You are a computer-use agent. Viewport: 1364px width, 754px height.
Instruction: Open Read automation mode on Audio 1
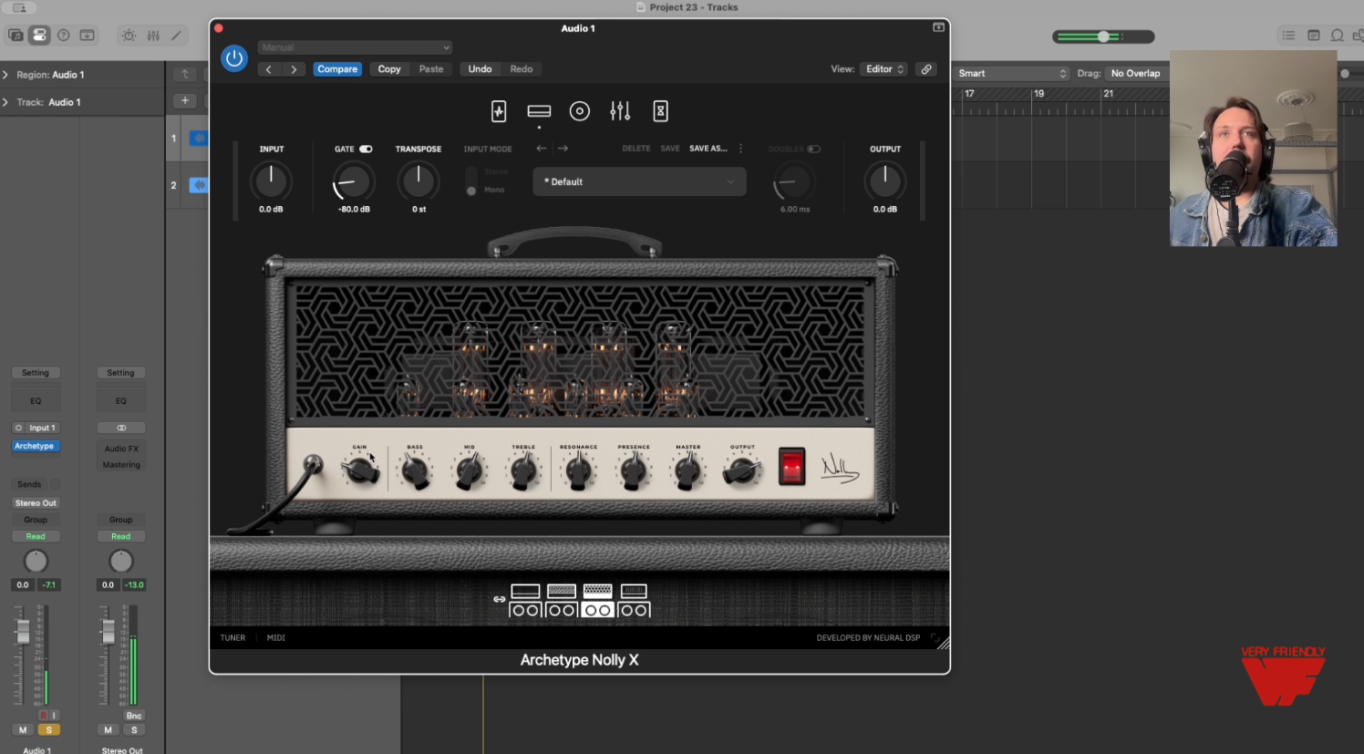(36, 536)
